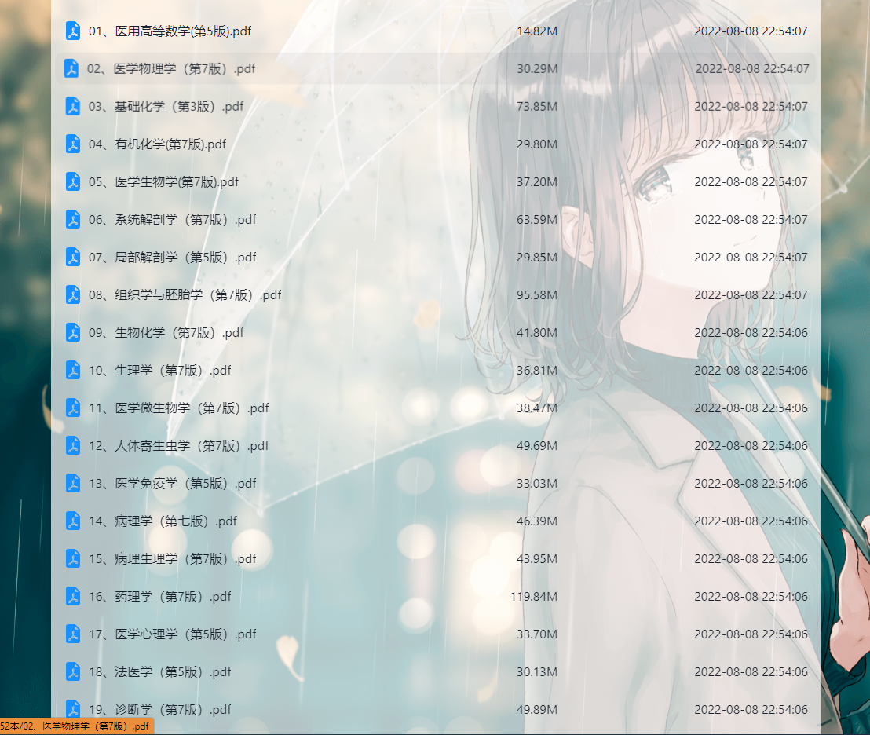Click the PDF icon for 11、医学微生物学（第7版）.pdf

click(73, 408)
